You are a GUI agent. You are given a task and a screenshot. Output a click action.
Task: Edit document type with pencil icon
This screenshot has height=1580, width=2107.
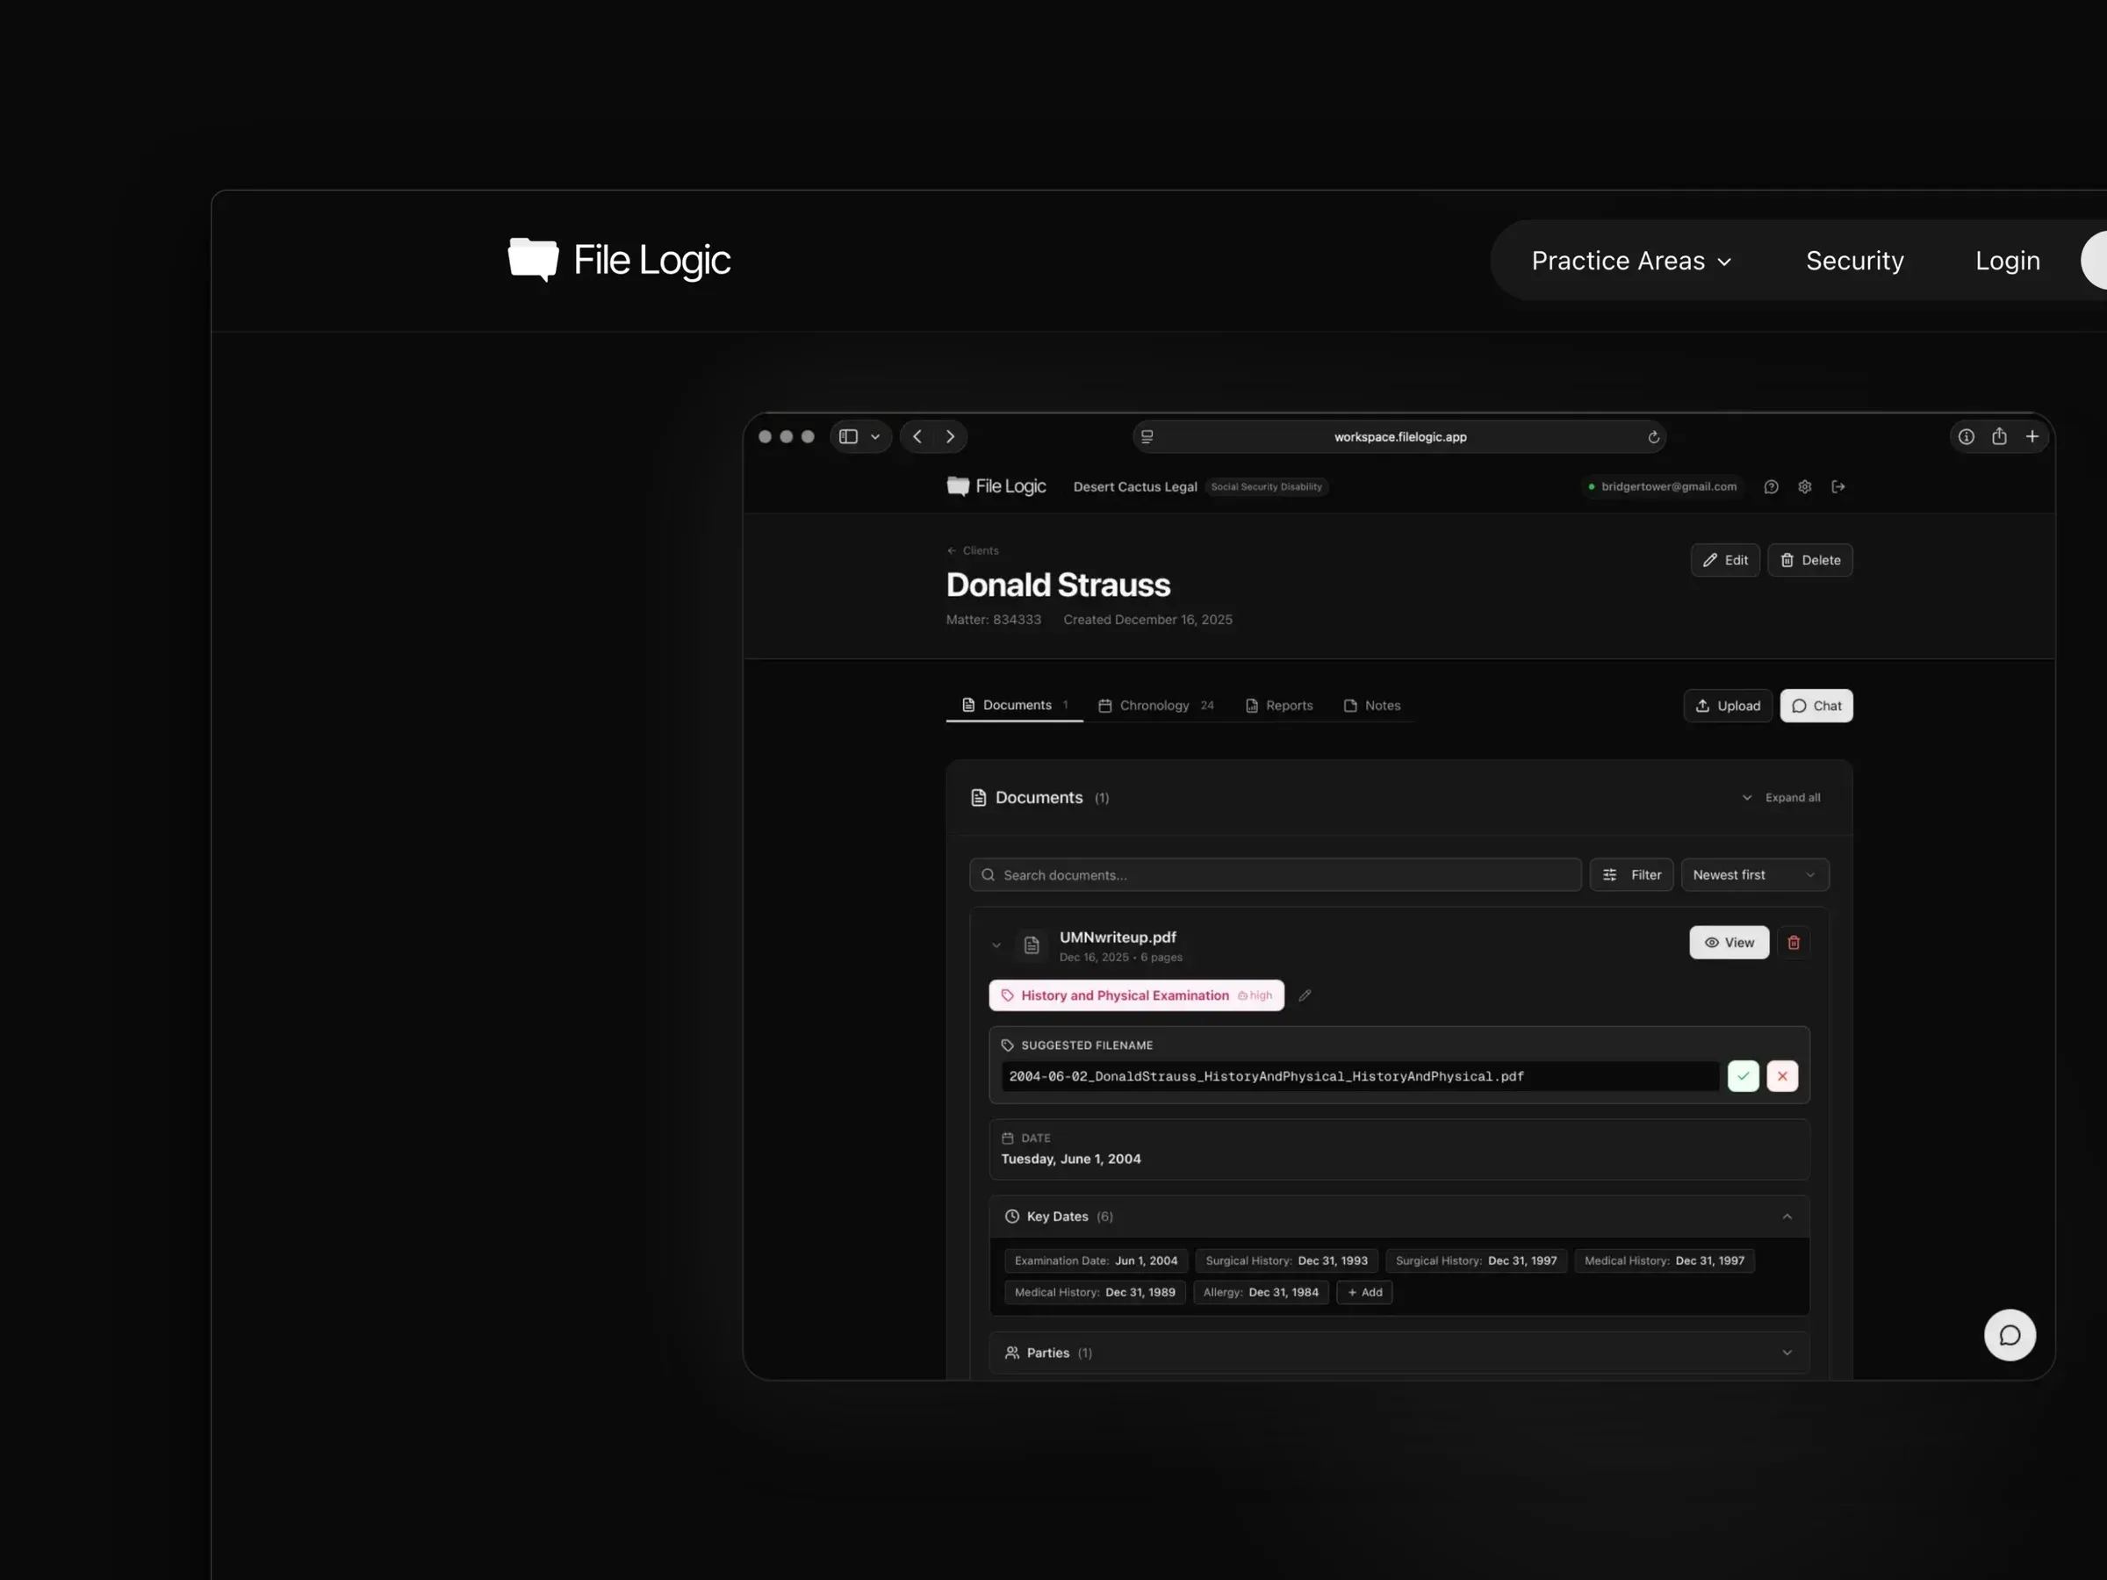pyautogui.click(x=1304, y=995)
